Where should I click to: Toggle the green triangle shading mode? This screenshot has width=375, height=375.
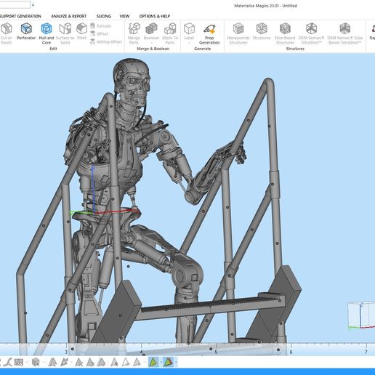point(153,362)
